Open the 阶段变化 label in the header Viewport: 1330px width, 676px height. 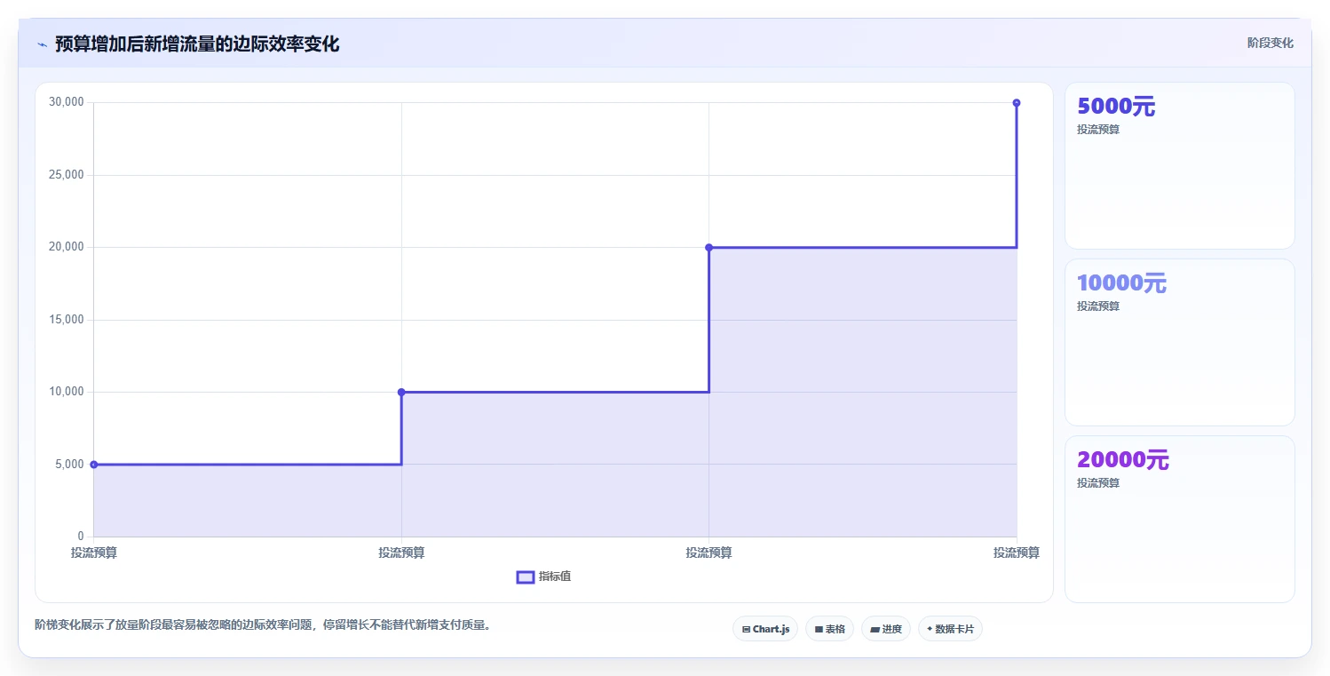[1270, 43]
